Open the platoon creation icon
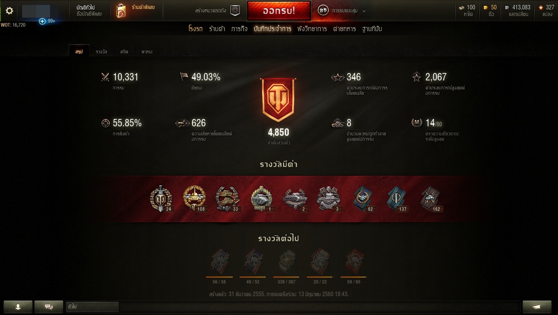This screenshot has width=558, height=315. point(235,11)
